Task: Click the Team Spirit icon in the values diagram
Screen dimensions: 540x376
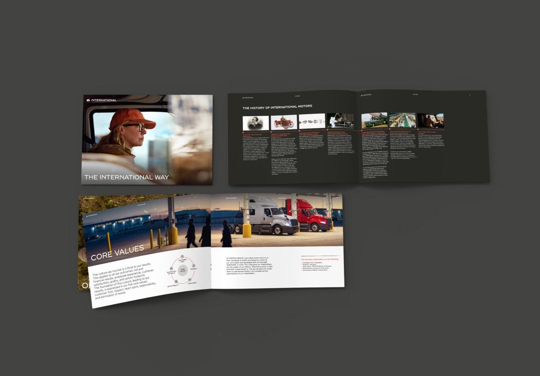Action: 189,280
